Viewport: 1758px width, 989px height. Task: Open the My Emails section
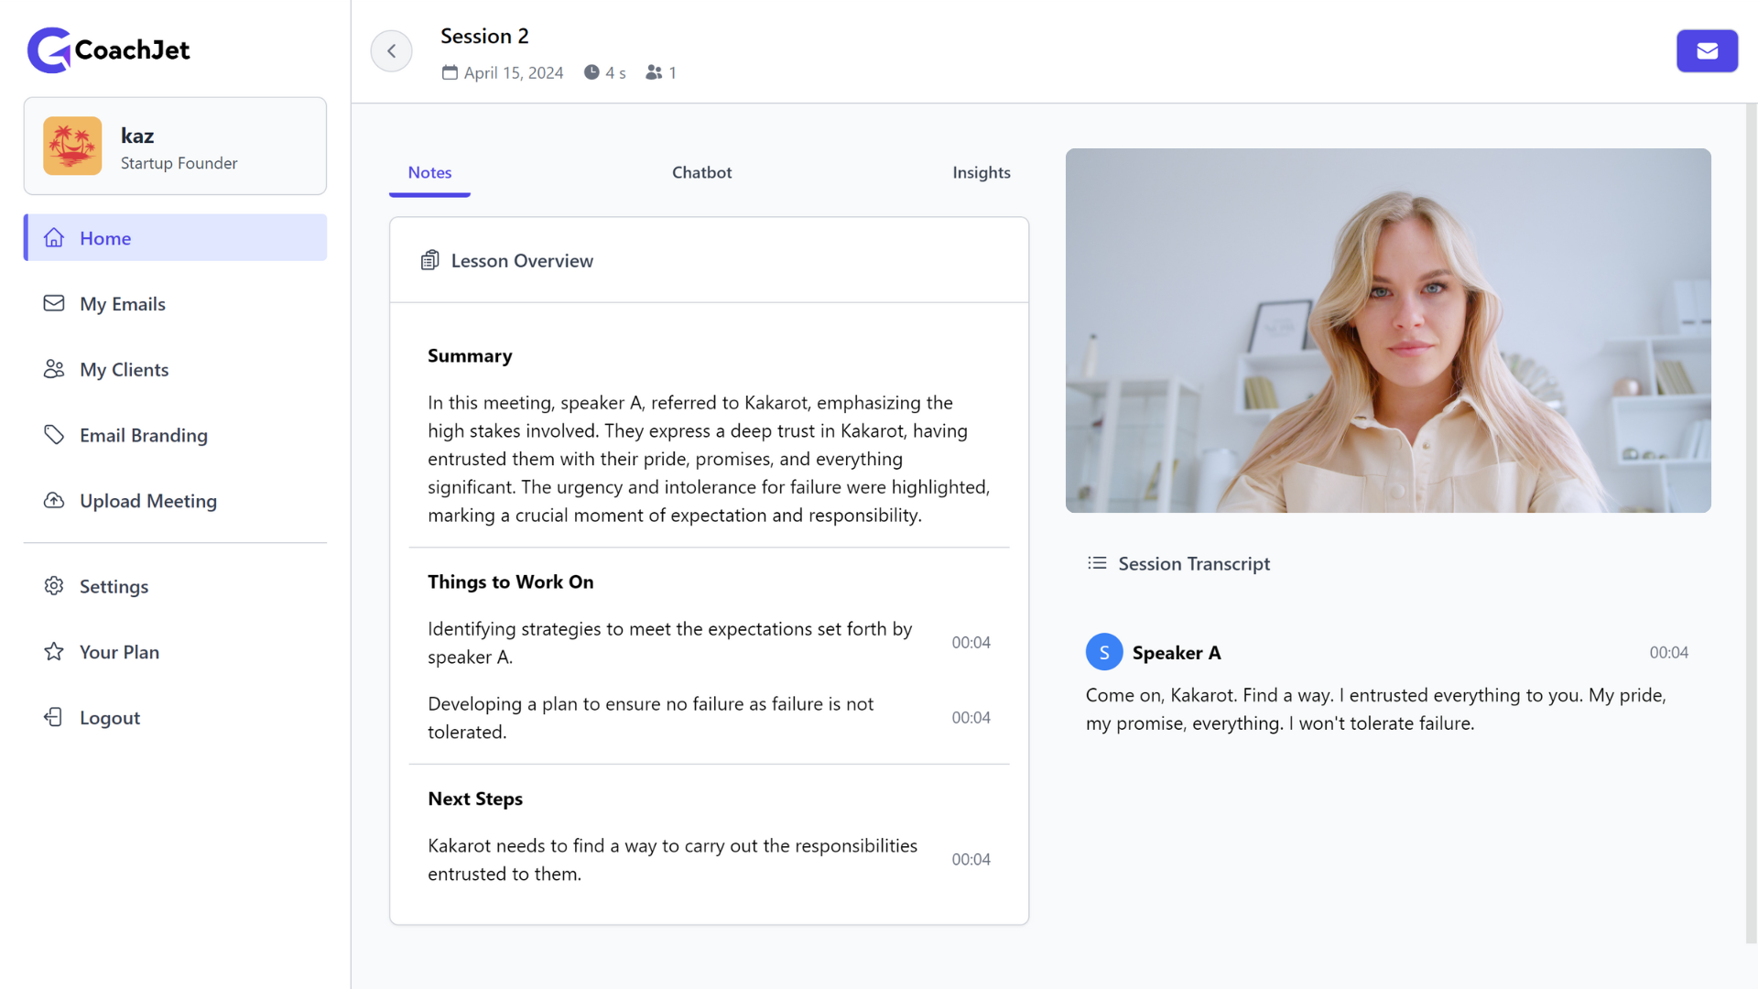(124, 302)
